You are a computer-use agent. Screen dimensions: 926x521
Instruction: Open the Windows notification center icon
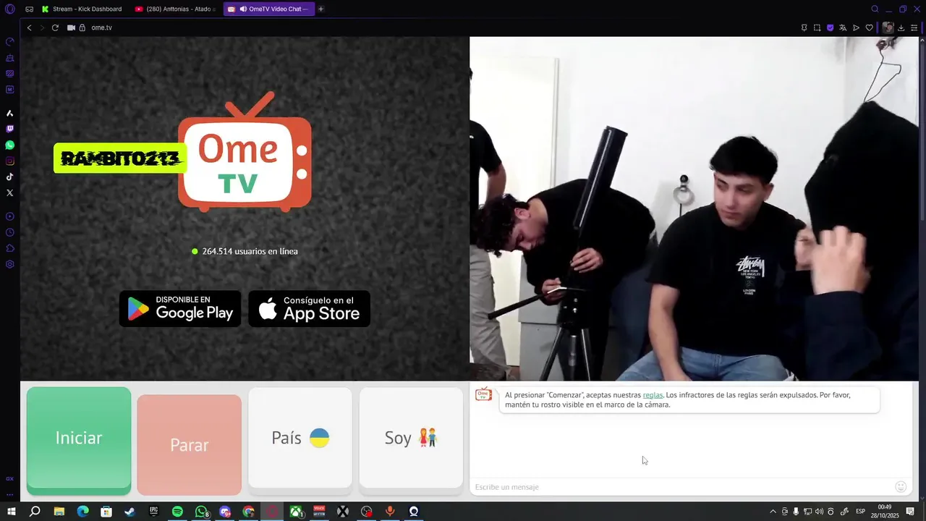[910, 512]
